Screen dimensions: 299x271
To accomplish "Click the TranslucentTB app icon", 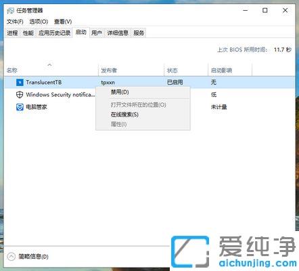I will click(20, 83).
